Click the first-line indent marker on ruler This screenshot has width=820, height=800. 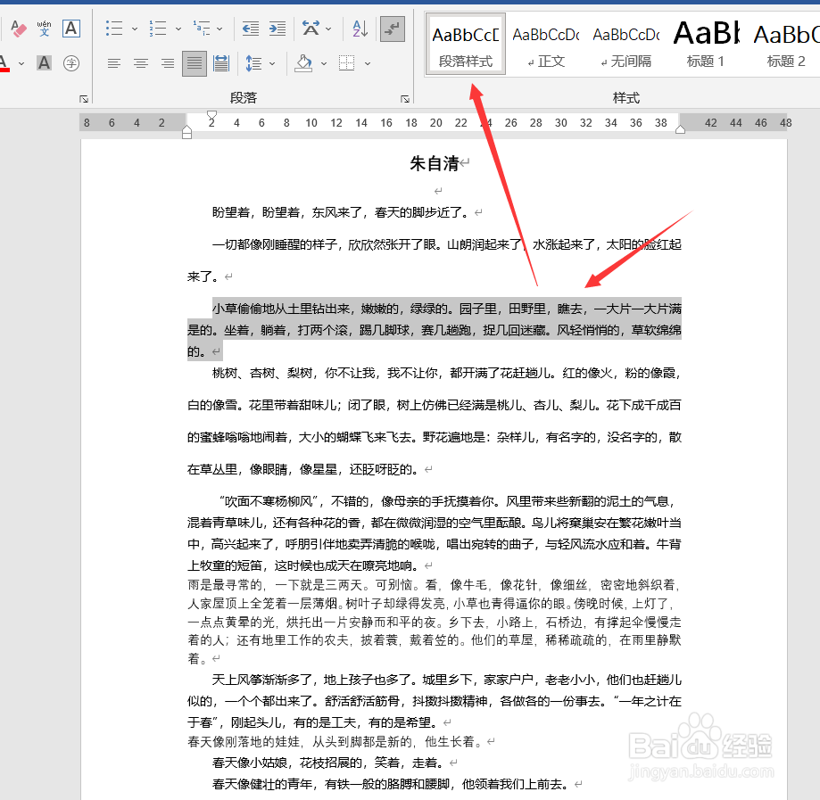[x=211, y=114]
